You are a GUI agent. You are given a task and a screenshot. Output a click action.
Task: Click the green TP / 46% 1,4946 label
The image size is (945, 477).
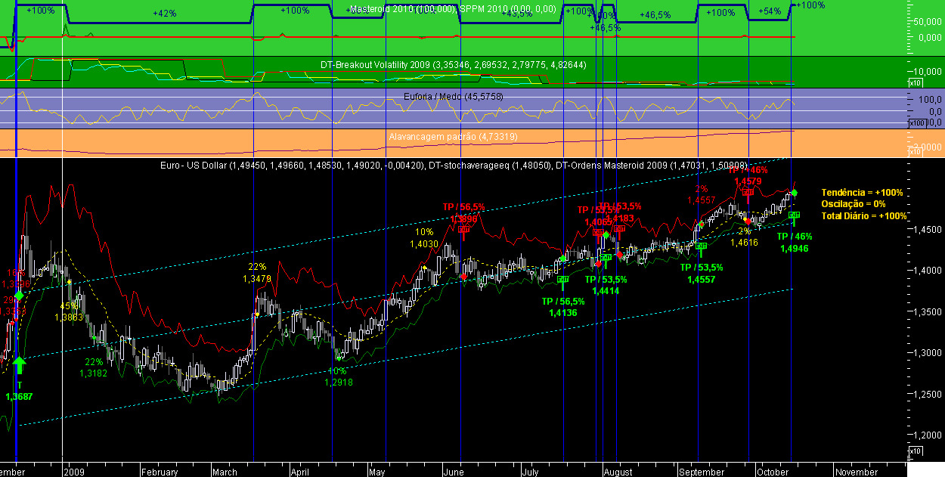click(795, 242)
